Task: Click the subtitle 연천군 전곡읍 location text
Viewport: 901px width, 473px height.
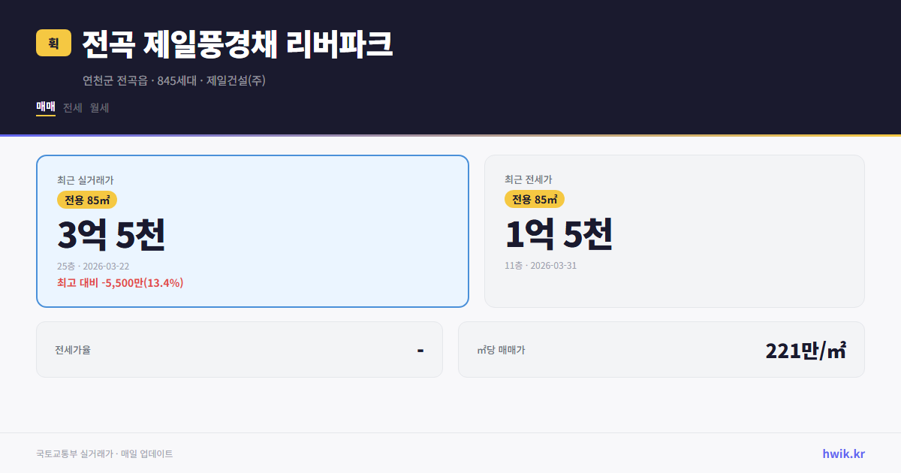Action: click(114, 80)
